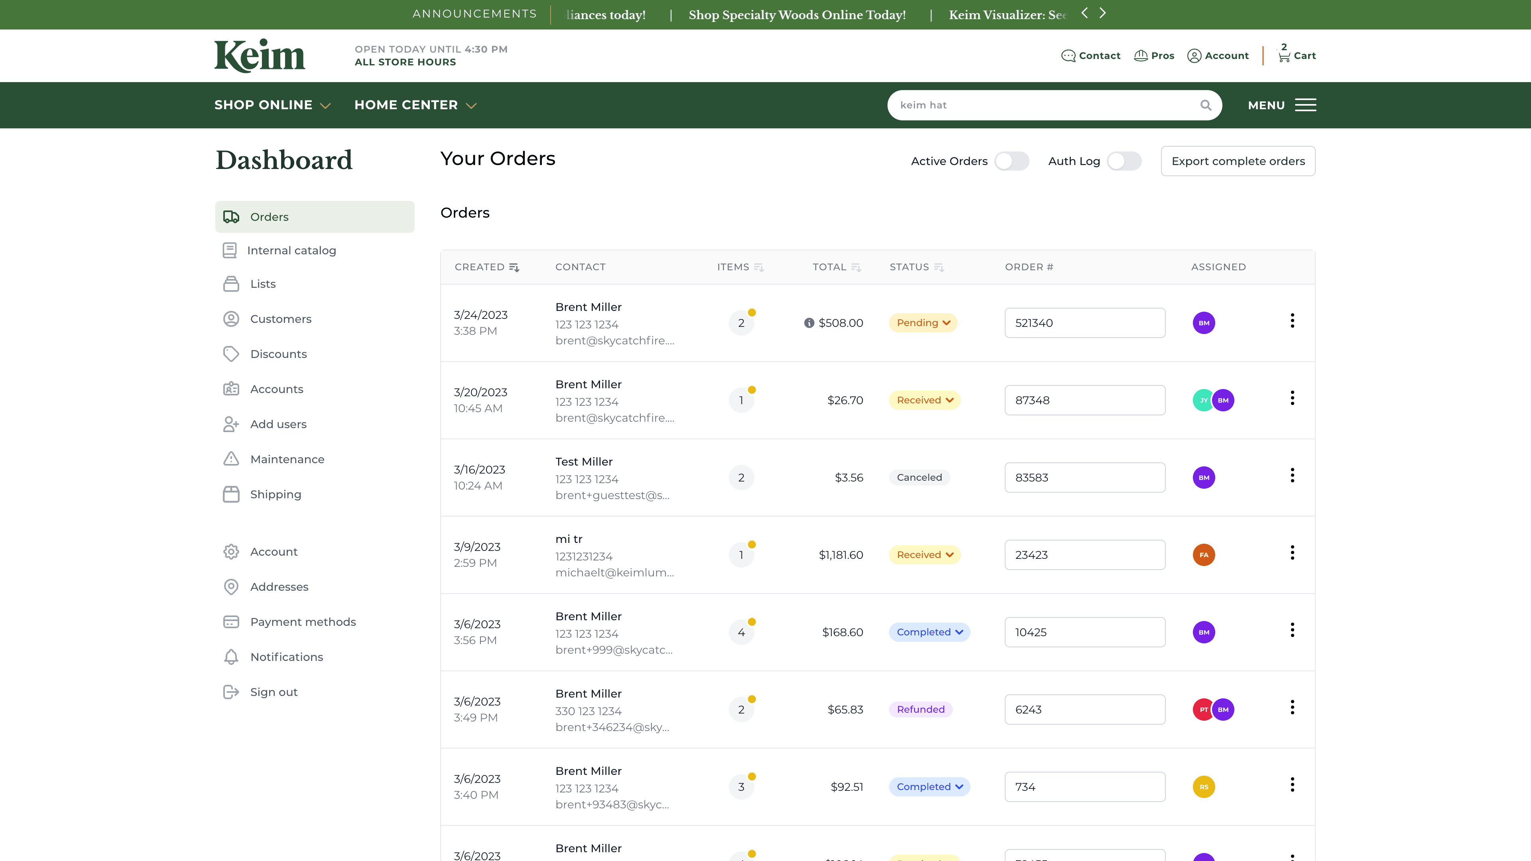
Task: Open three-dot menu for order 521340
Action: click(1292, 321)
